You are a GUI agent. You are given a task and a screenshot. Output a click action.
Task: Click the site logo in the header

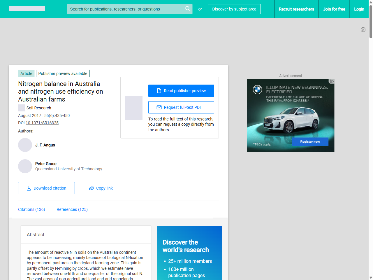[27, 9]
